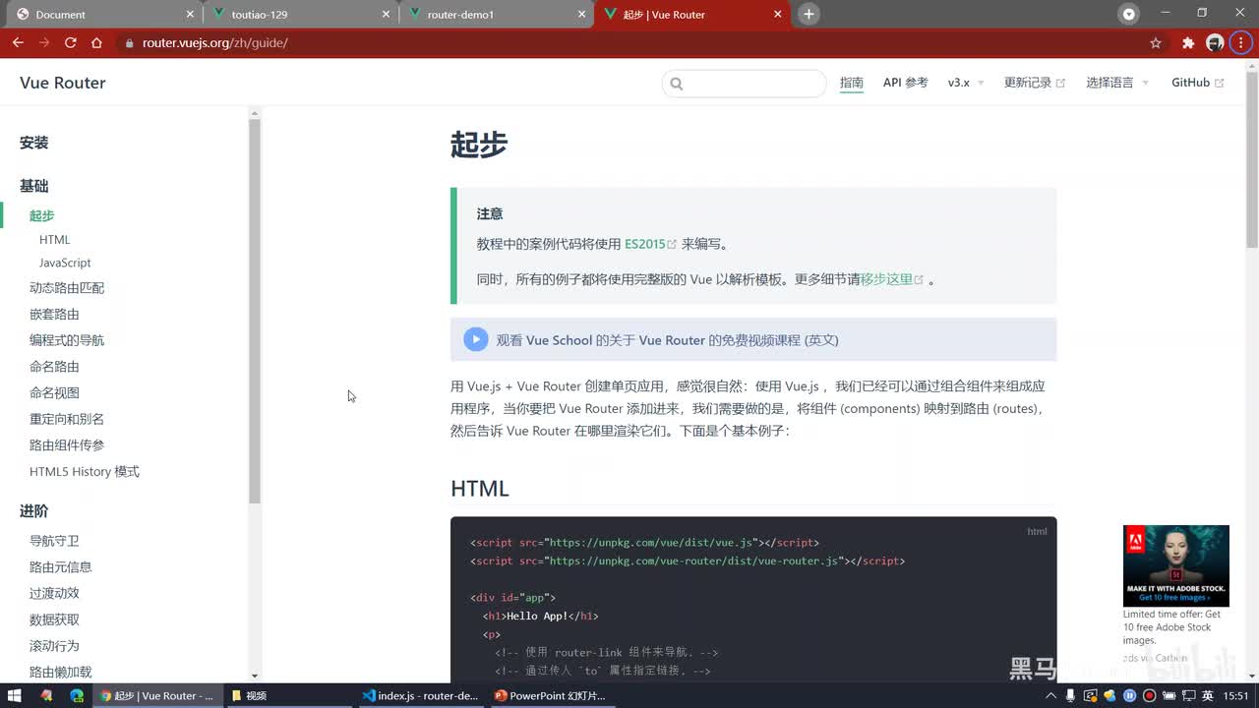The image size is (1259, 708).
Task: Open 命名视图 in sidebar
Action: pos(54,393)
